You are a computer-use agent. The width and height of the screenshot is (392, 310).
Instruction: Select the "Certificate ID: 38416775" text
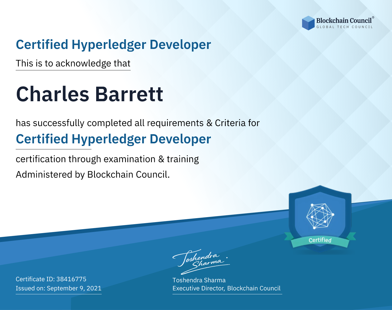[51, 279]
